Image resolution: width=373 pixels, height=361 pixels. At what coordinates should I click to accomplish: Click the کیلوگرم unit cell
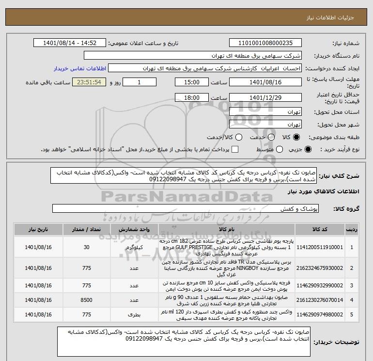[134, 248]
